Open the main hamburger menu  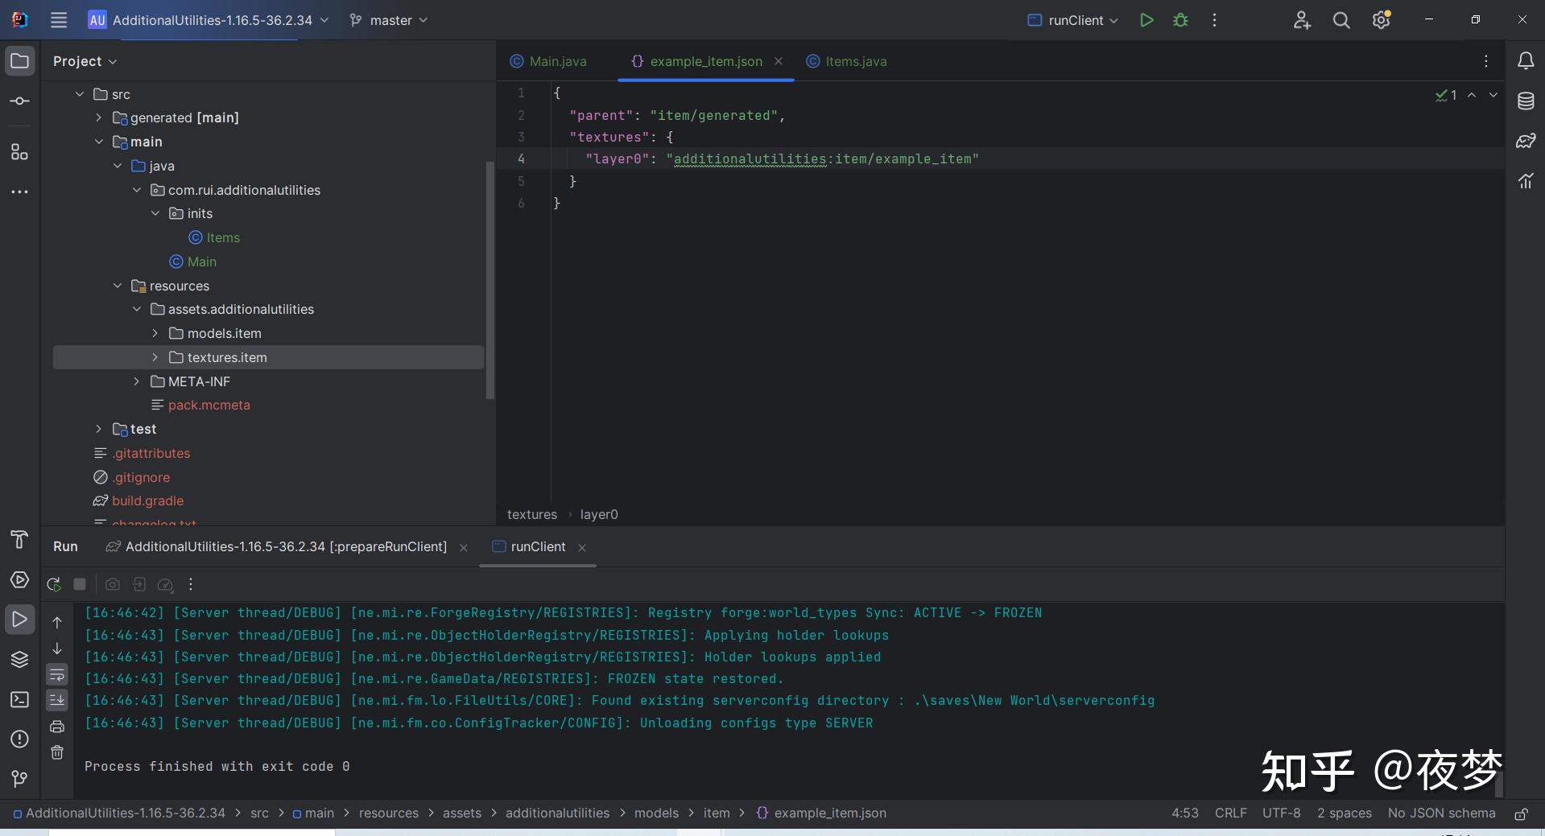point(59,20)
